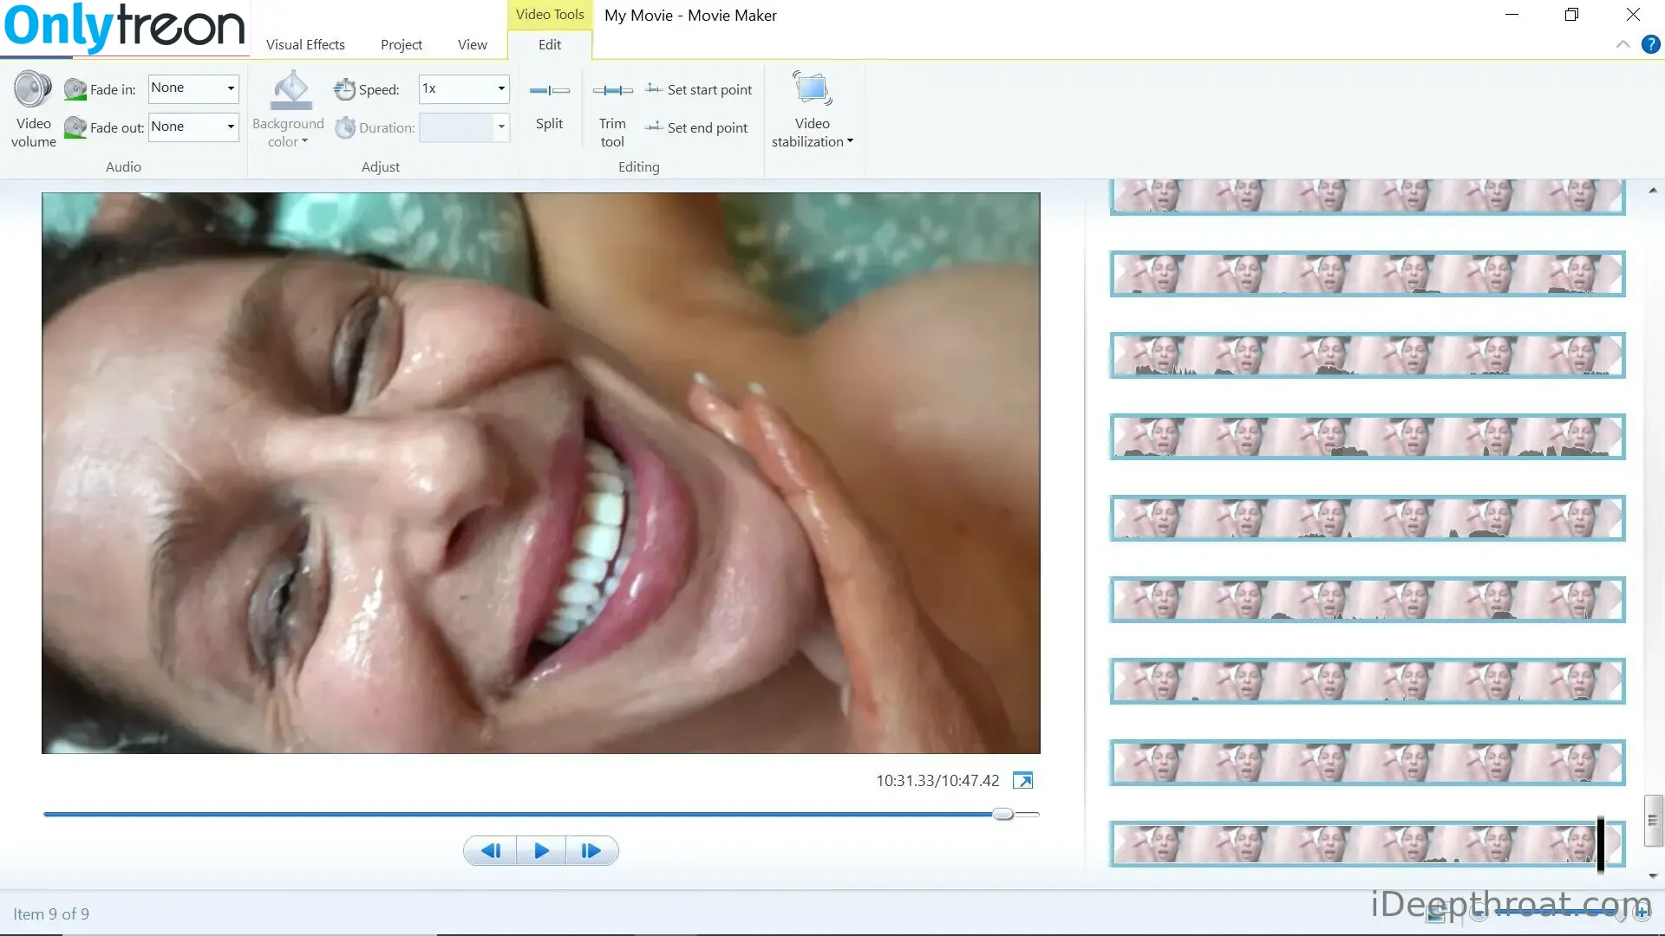Viewport: 1665px width, 936px height.
Task: Click the Fade in speaker icon
Action: (75, 89)
